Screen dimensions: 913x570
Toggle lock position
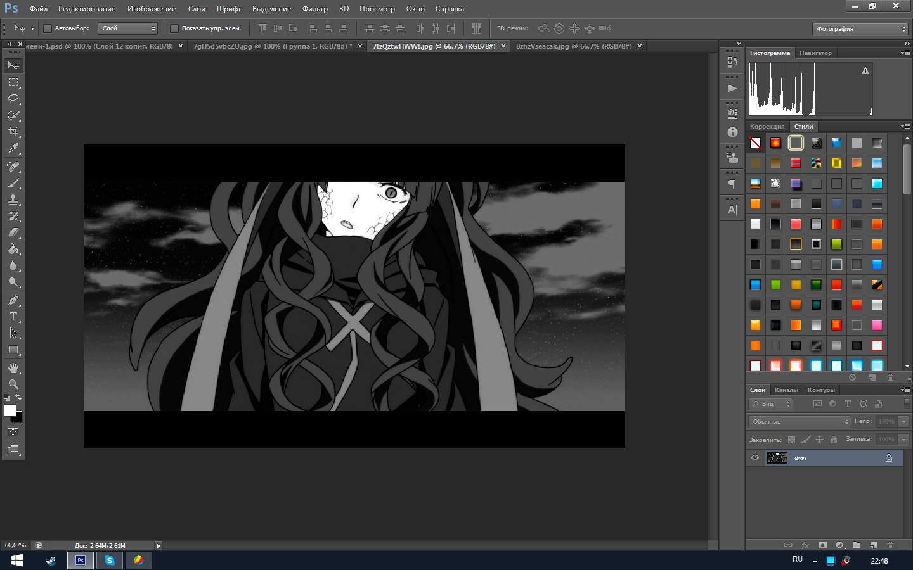(x=820, y=440)
